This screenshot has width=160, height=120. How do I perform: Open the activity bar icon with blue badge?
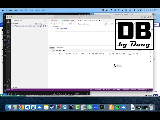point(8,42)
